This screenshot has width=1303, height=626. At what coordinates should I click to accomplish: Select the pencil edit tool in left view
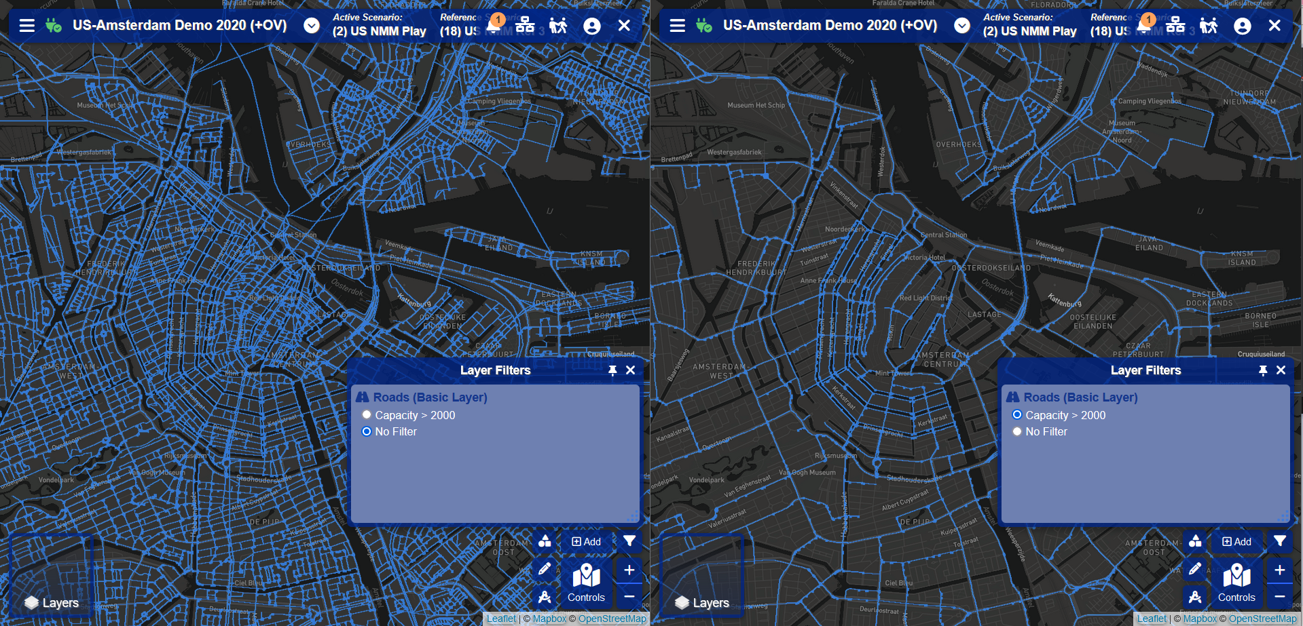(x=545, y=569)
